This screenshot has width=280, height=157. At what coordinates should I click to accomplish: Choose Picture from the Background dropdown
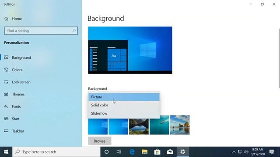tap(124, 97)
